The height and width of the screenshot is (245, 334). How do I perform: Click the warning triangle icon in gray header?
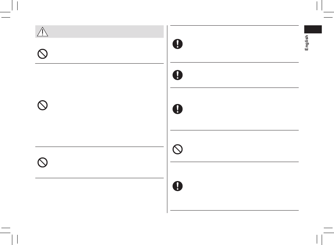coord(43,32)
